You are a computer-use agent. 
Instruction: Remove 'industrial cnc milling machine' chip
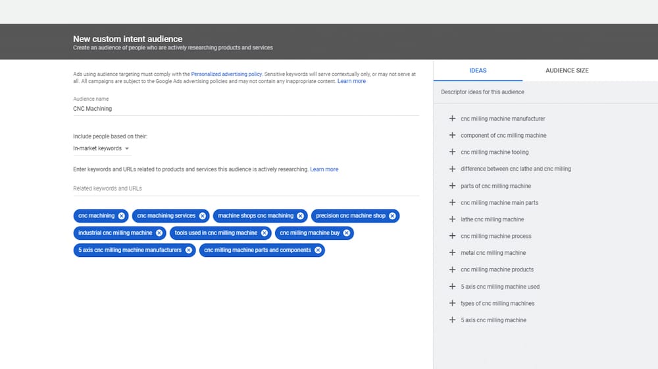click(159, 233)
